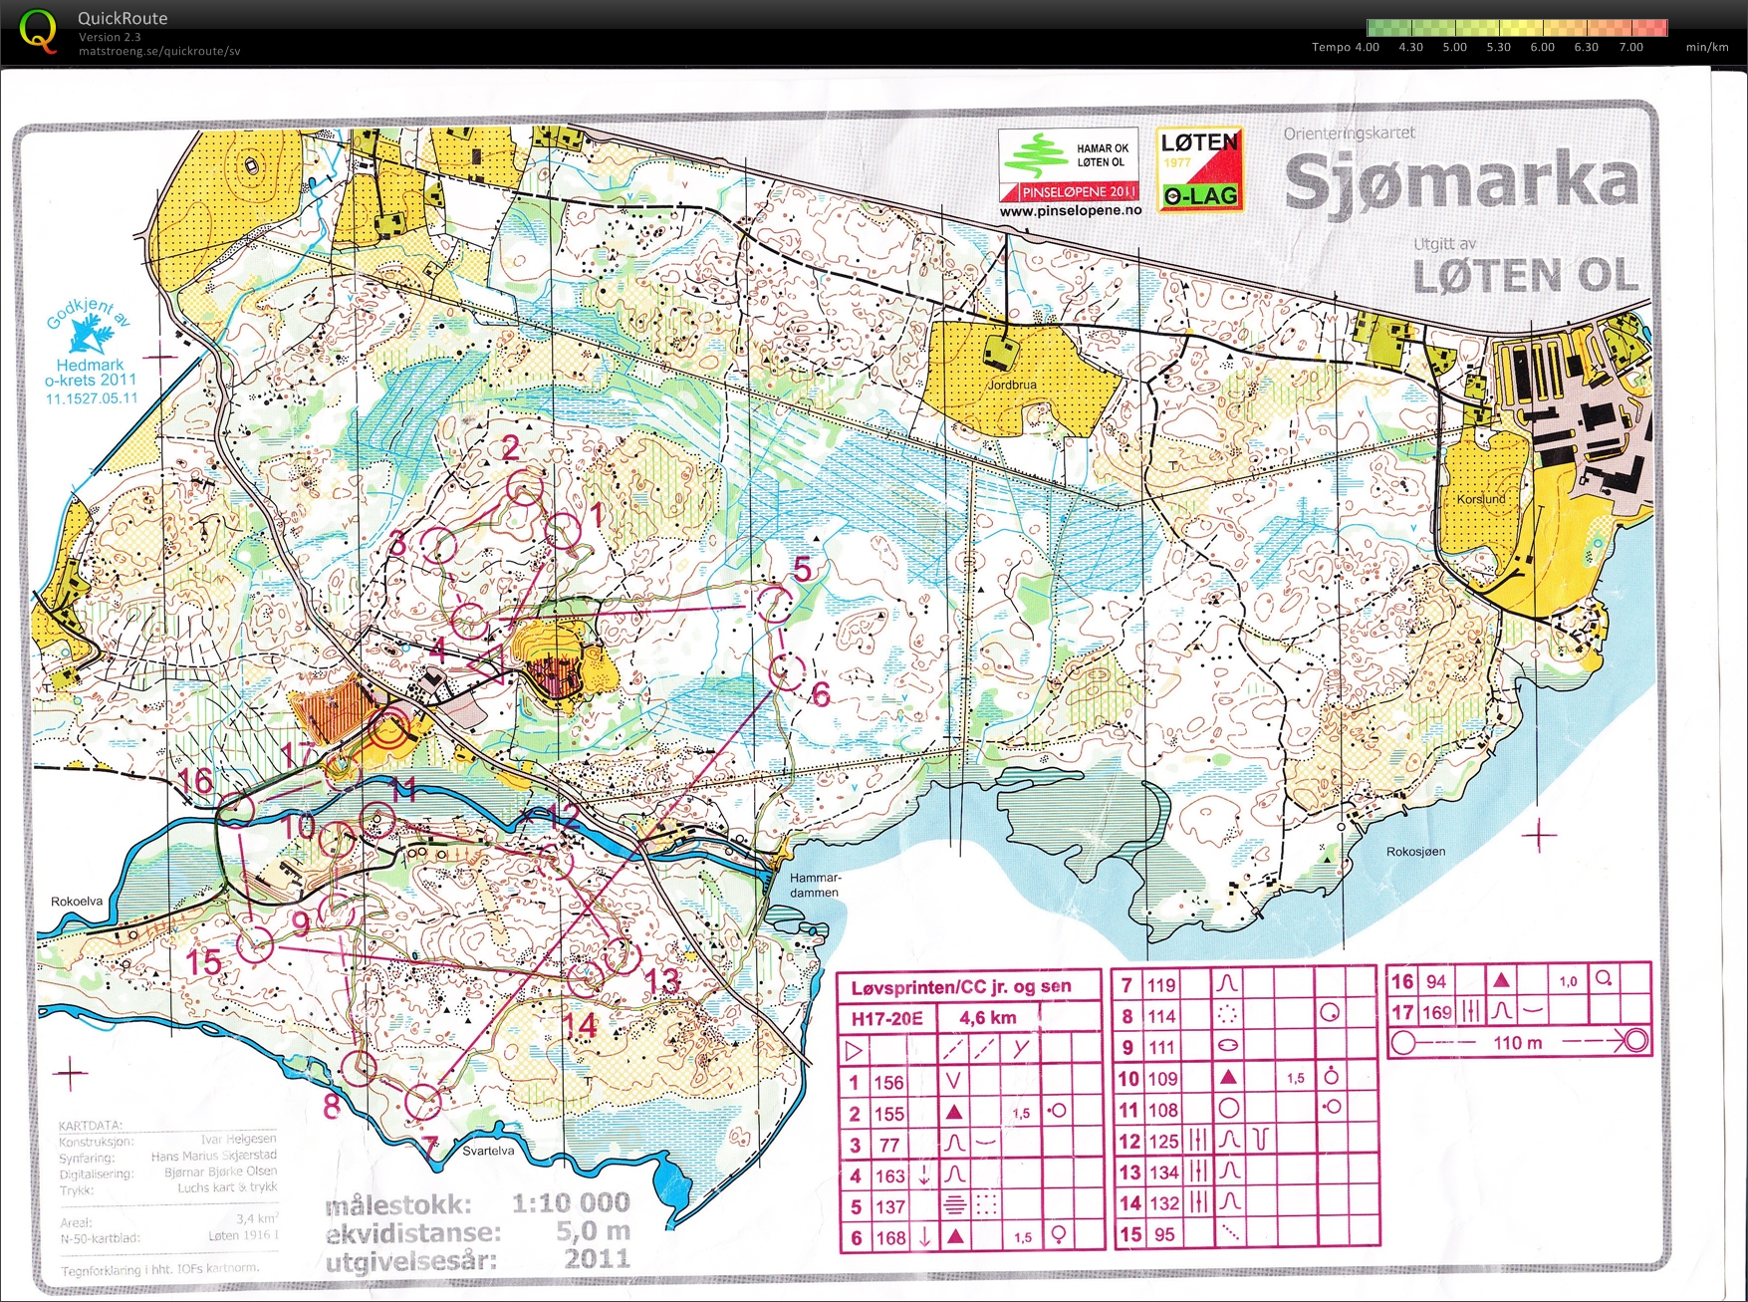
Task: Click the QuickRoute Q logo
Action: pos(37,31)
